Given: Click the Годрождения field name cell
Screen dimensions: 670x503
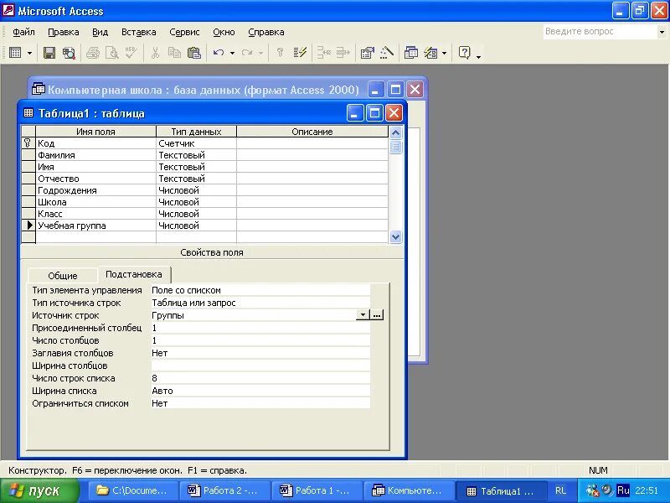Looking at the screenshot, I should tap(95, 190).
